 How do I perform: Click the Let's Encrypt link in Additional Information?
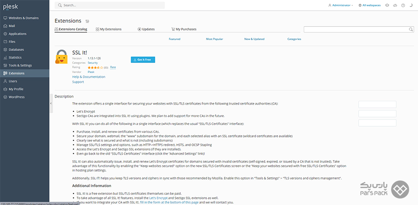tap(158, 198)
